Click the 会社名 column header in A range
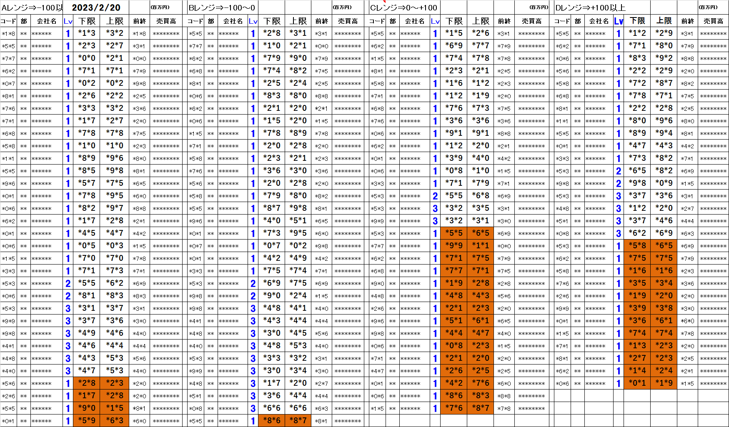The height and width of the screenshot is (427, 729). click(x=46, y=21)
